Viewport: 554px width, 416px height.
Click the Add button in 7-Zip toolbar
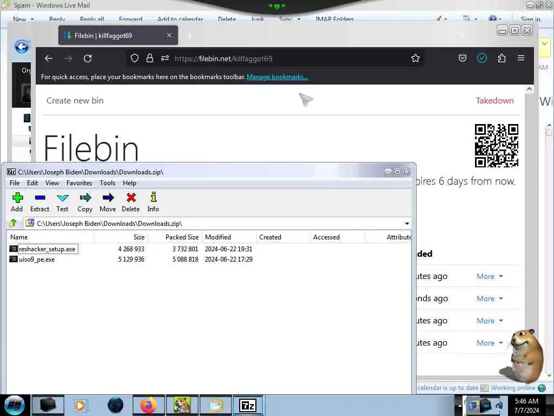click(x=17, y=202)
